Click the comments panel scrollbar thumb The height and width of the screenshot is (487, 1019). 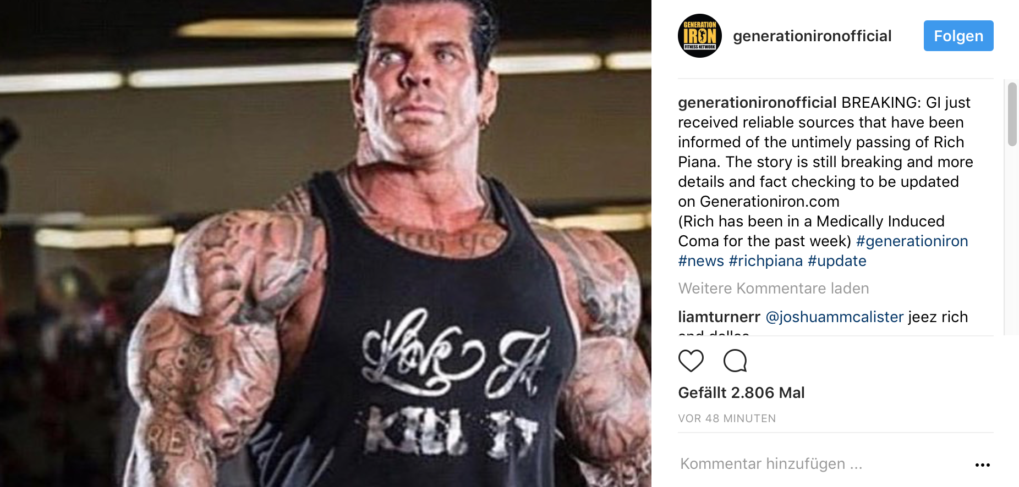coord(1012,114)
